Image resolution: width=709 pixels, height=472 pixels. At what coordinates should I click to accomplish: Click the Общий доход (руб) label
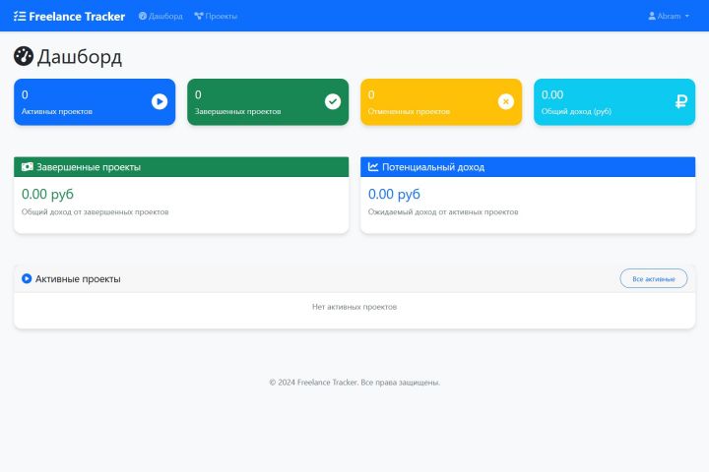[x=576, y=111]
